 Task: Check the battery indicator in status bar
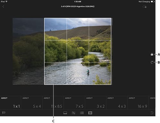(x=153, y=2)
